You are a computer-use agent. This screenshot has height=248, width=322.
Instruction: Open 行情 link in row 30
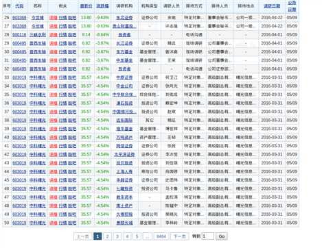pyautogui.click(x=62, y=52)
